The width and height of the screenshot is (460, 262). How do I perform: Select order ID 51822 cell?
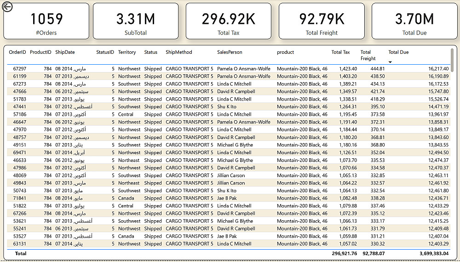[20, 206]
